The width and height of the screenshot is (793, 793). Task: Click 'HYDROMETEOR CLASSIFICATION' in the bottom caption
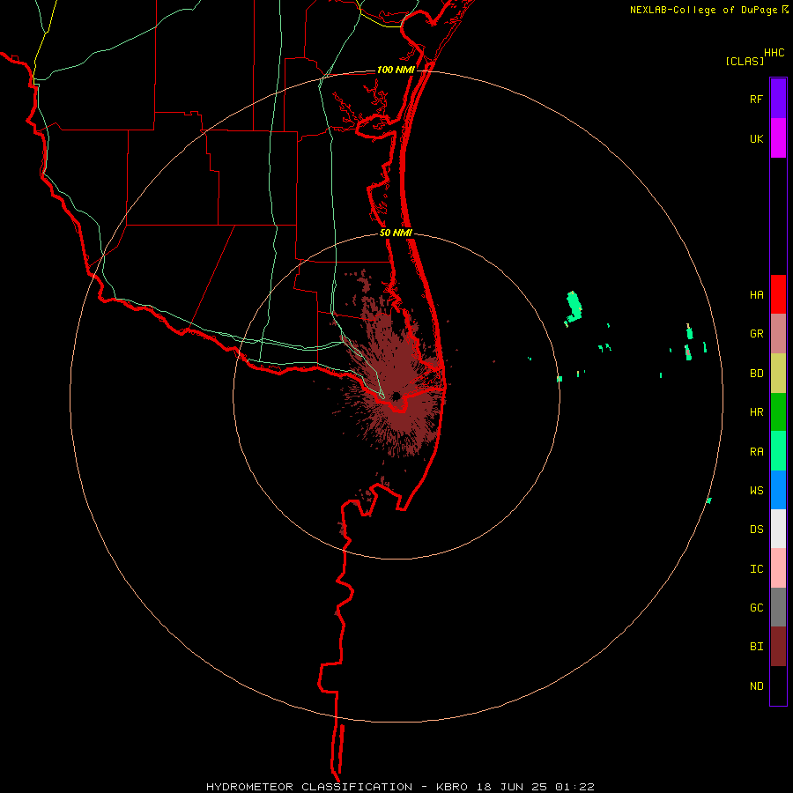point(308,787)
